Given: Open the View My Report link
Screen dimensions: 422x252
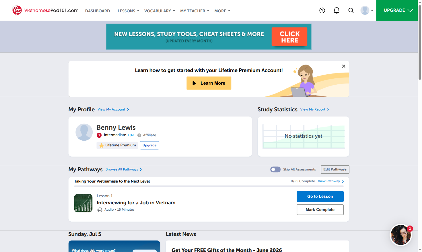Looking at the screenshot, I should click(x=315, y=110).
